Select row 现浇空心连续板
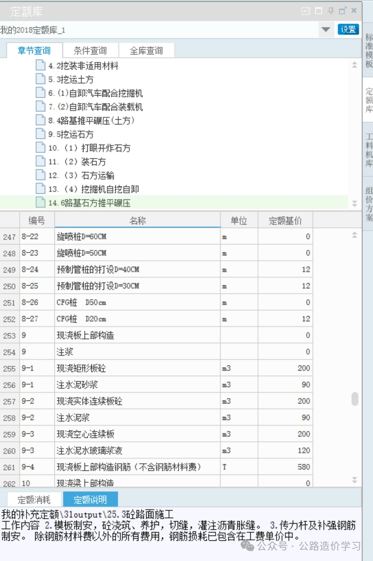 (157, 434)
